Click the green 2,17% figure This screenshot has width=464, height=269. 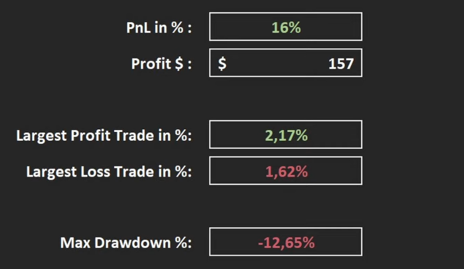(x=286, y=135)
